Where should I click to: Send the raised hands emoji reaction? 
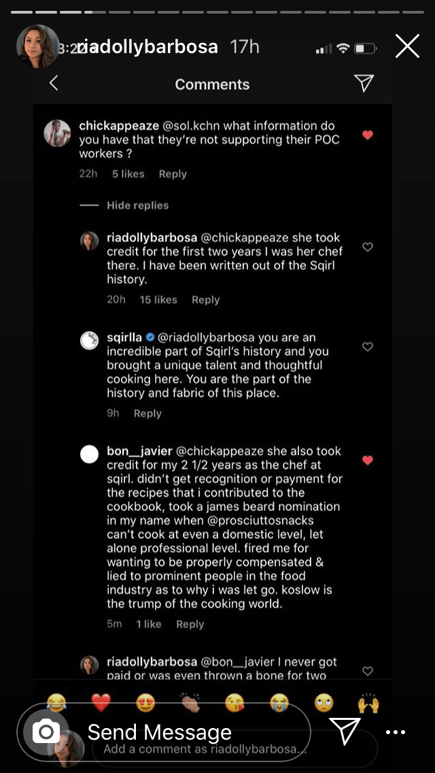coord(368,703)
